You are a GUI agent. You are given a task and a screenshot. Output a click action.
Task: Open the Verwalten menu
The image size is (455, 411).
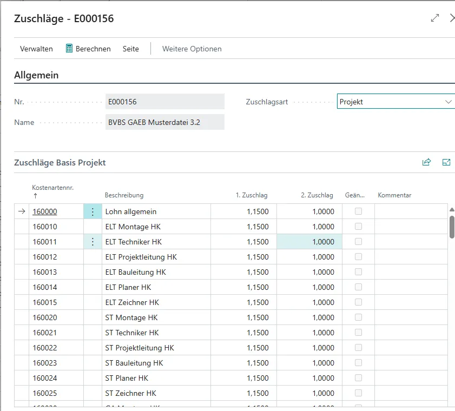pyautogui.click(x=36, y=49)
